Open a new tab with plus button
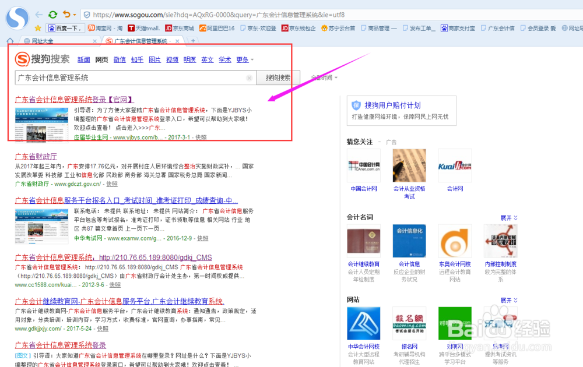 point(193,41)
